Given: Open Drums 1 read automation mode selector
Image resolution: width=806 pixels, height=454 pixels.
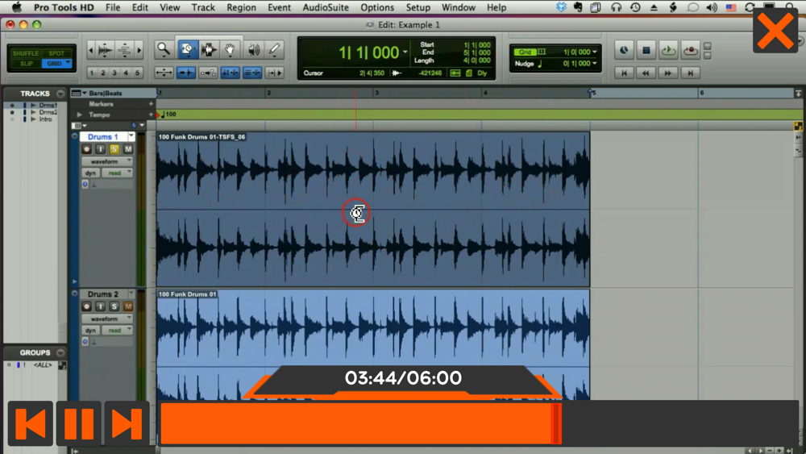Looking at the screenshot, I should pos(117,173).
